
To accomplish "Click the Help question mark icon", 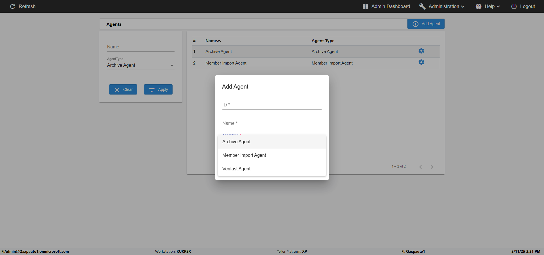I will [x=479, y=7].
